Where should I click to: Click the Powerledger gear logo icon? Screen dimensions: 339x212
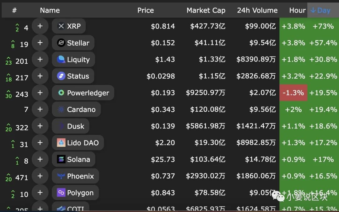pos(61,93)
